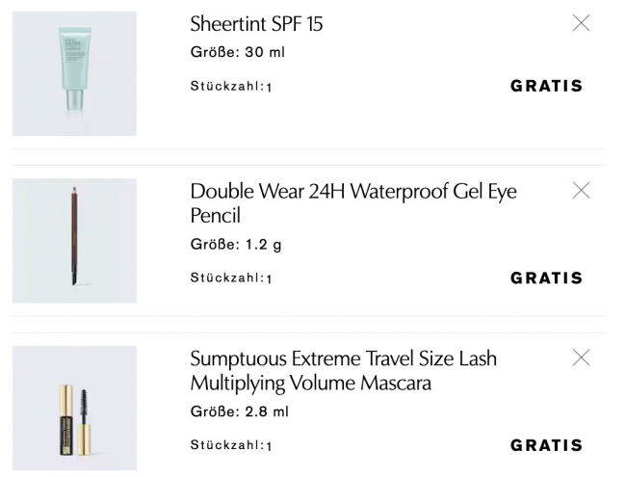Open the Sheertint SPF 15 product image

[x=74, y=73]
